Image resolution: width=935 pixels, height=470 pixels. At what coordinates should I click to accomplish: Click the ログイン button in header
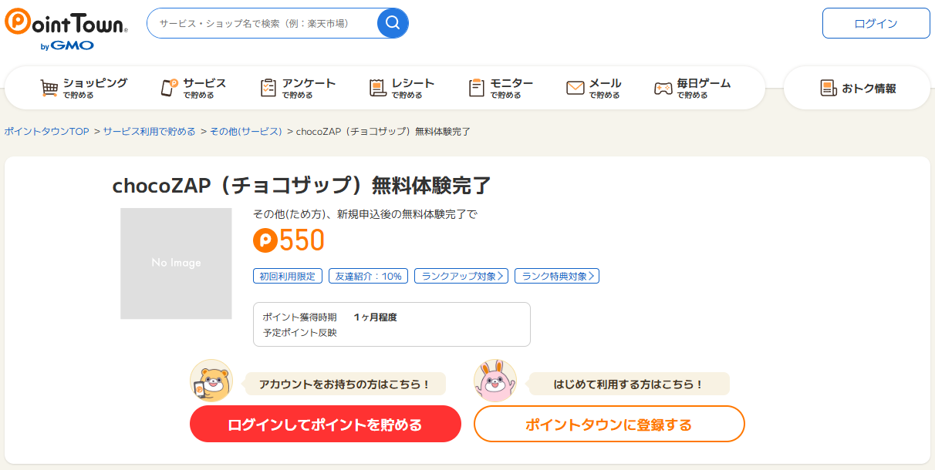pos(876,23)
